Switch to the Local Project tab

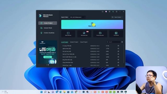click(64, 42)
